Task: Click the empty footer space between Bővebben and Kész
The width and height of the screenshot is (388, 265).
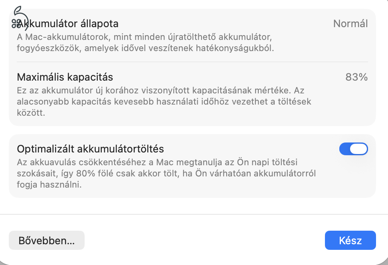Action: 204,241
